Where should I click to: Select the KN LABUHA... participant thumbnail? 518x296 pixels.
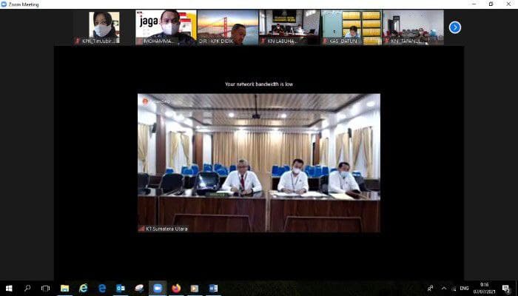pyautogui.click(x=290, y=27)
